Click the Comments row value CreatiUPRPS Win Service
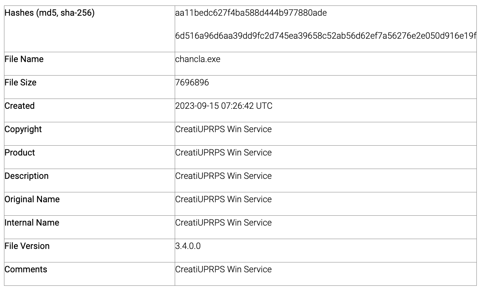The width and height of the screenshot is (483, 292). point(224,269)
